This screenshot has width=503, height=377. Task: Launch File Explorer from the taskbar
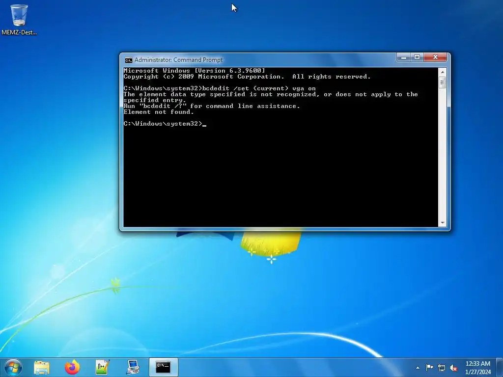[42, 367]
